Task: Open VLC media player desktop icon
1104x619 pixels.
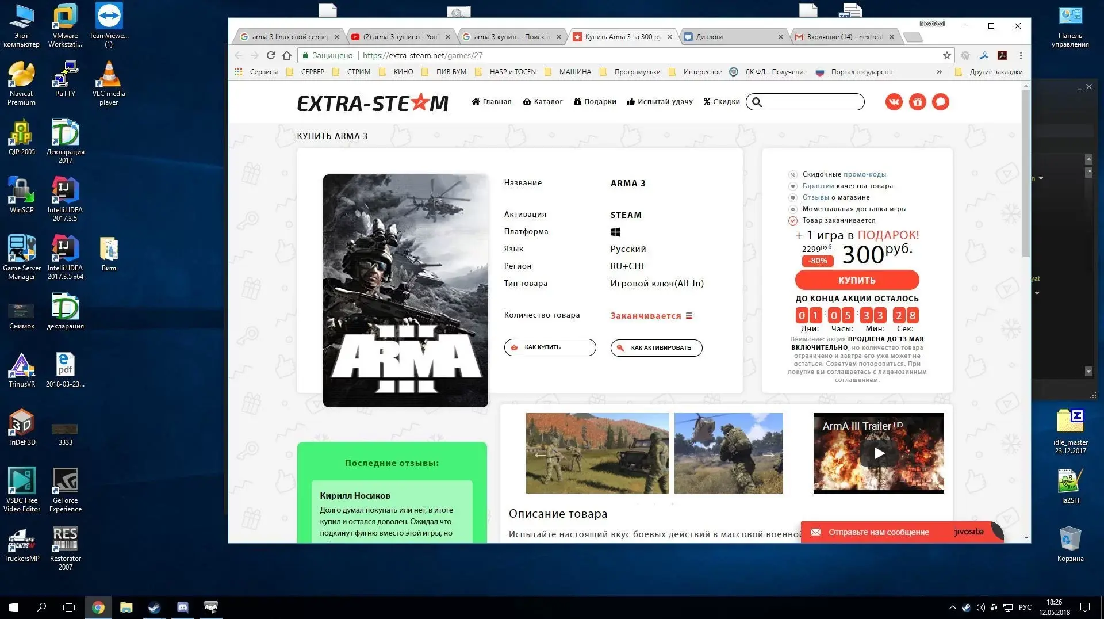Action: (x=109, y=83)
